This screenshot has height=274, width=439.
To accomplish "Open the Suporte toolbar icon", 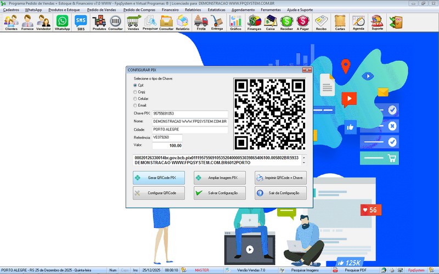I will pyautogui.click(x=377, y=22).
